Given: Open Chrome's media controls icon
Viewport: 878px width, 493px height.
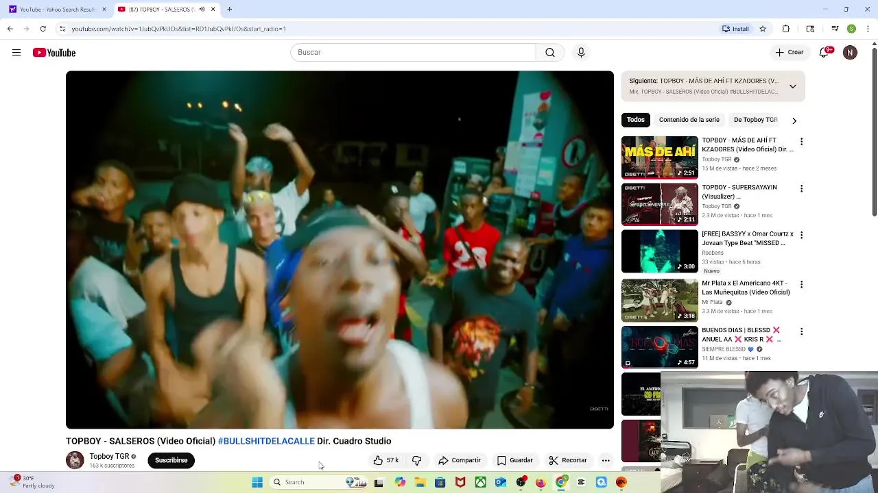Looking at the screenshot, I should [835, 29].
